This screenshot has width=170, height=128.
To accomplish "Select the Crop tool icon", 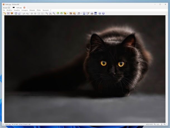I will [x=71, y=13].
